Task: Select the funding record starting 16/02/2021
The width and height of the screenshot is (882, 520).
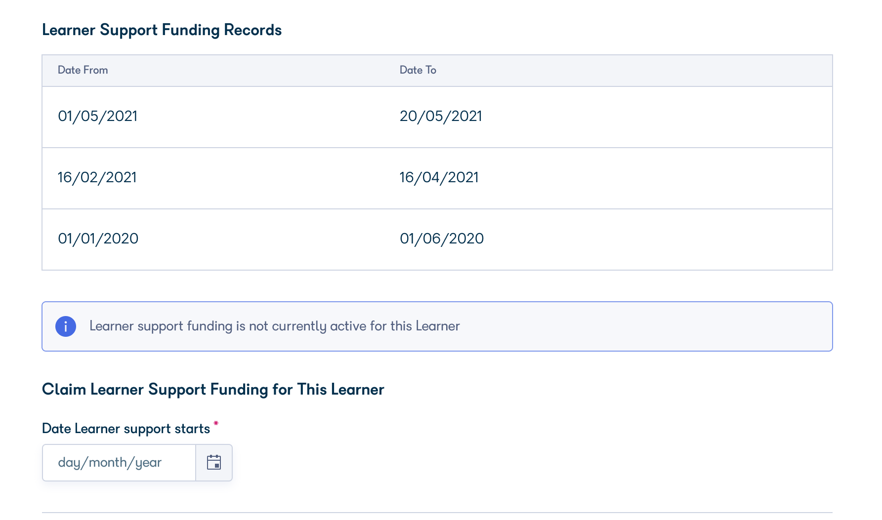Action: click(x=97, y=178)
